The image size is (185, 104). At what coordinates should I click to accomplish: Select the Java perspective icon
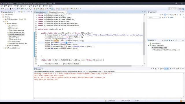click(183, 9)
